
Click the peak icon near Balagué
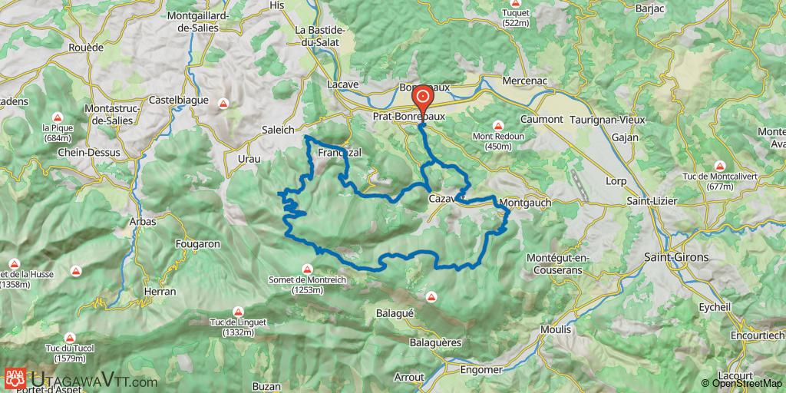click(x=431, y=298)
